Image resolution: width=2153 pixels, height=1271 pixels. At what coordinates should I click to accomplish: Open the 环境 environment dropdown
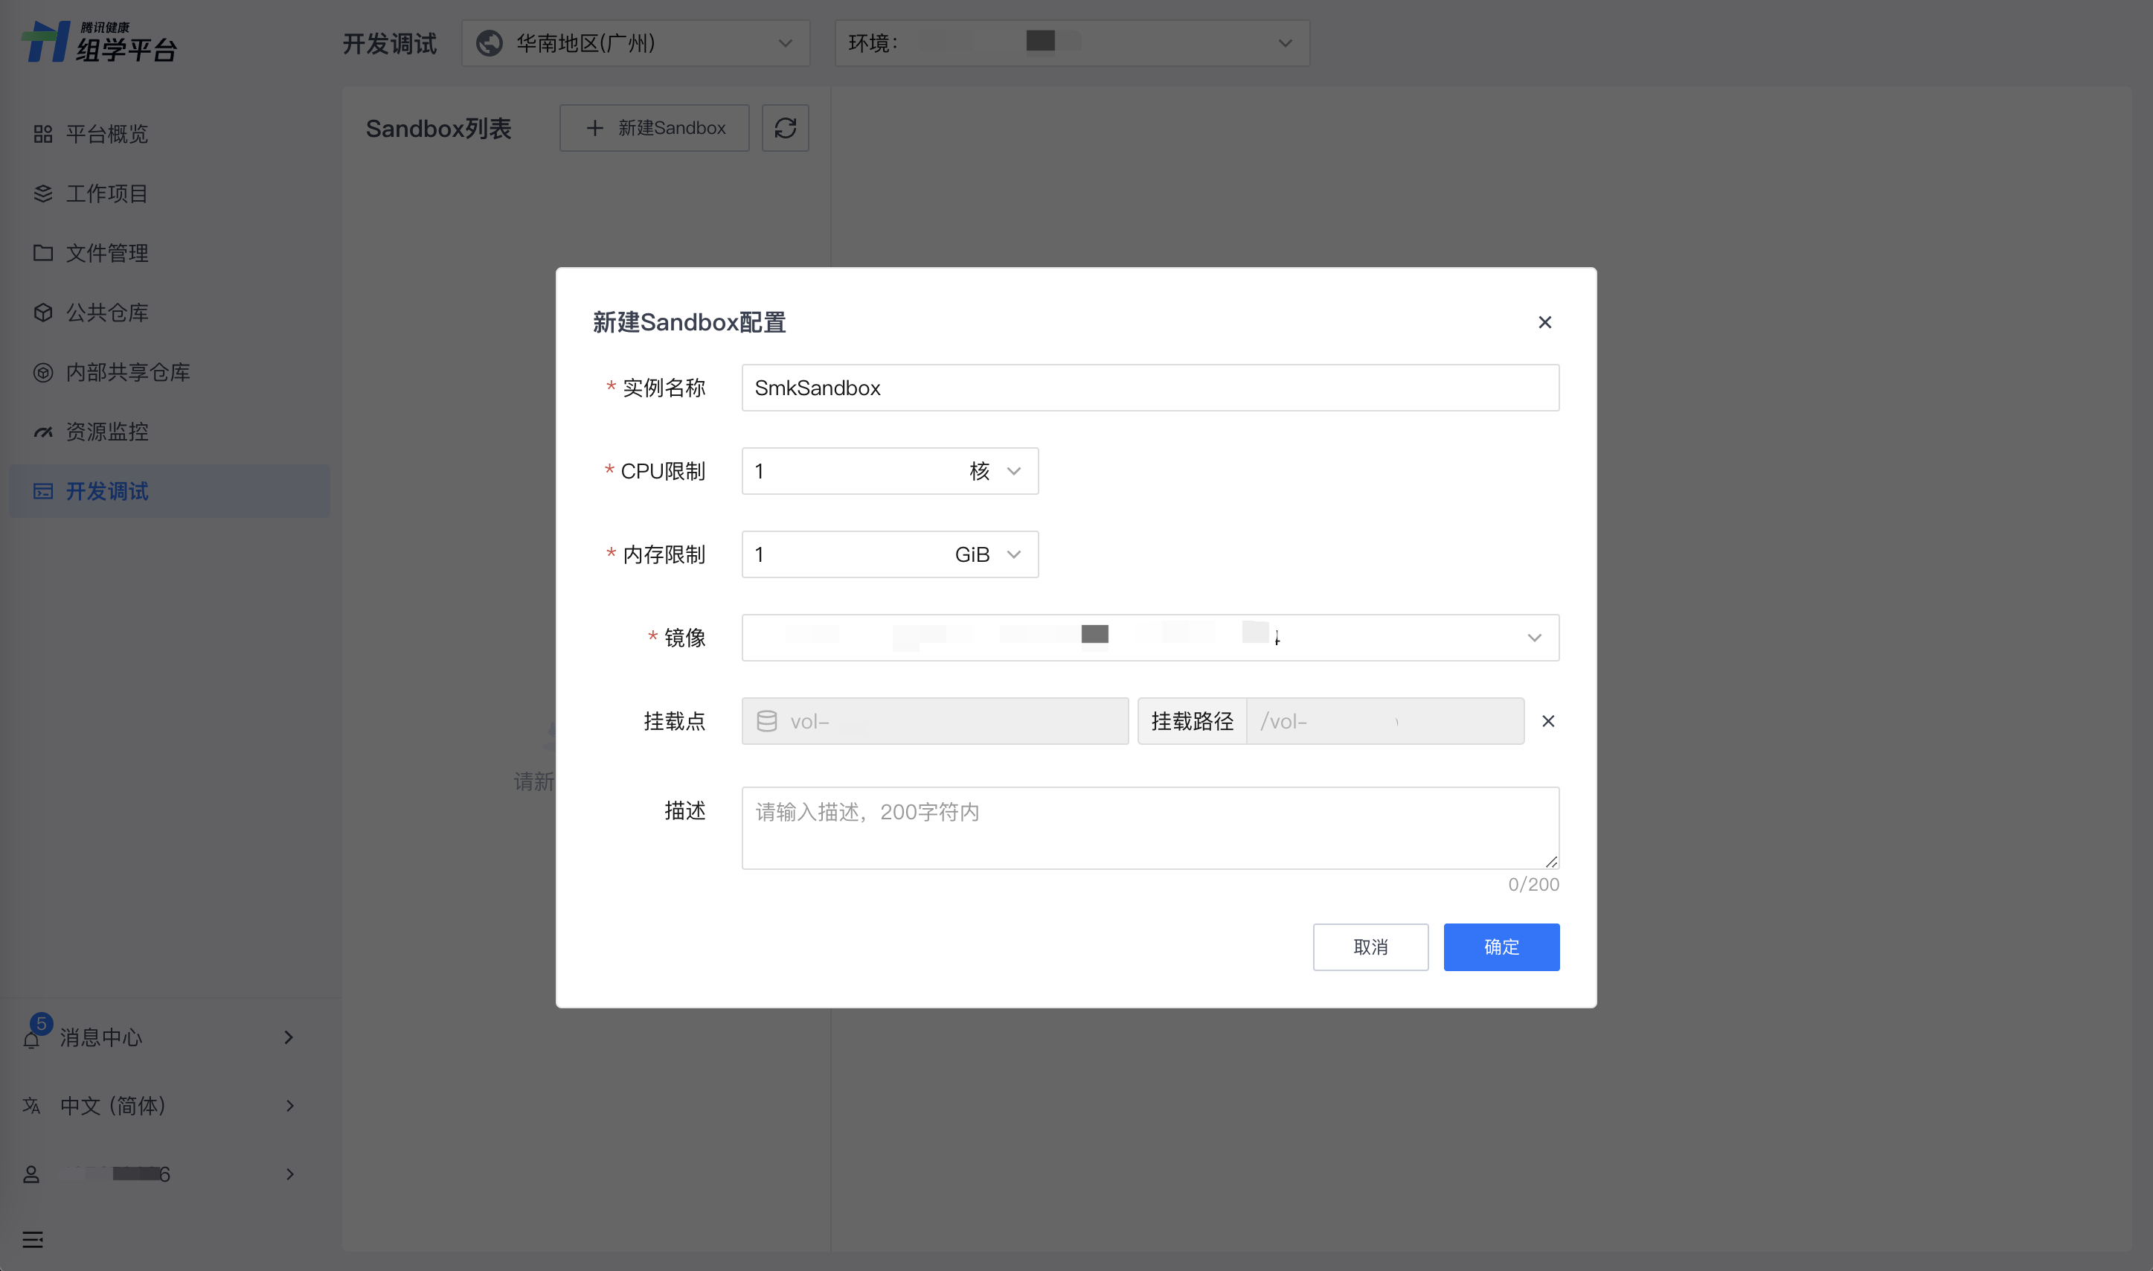tap(1284, 43)
